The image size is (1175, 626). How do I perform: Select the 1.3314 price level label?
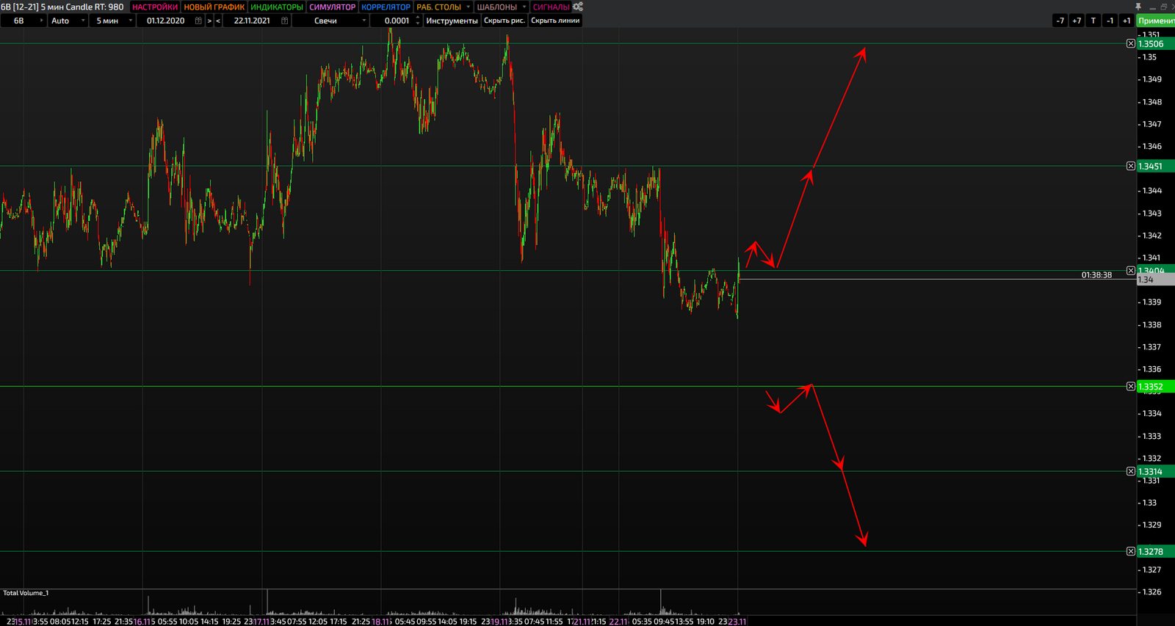click(x=1156, y=472)
